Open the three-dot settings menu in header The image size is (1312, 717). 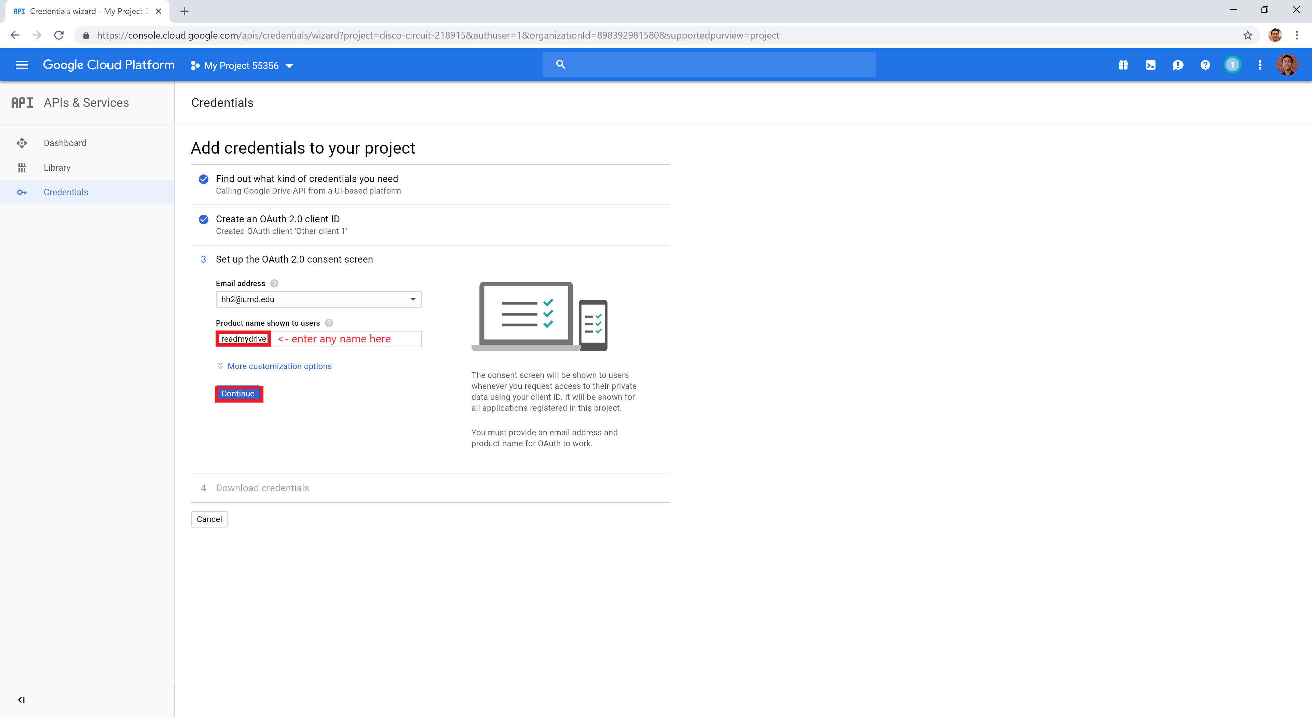click(1260, 65)
